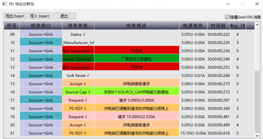Click the 信息类型 column header

point(78,26)
